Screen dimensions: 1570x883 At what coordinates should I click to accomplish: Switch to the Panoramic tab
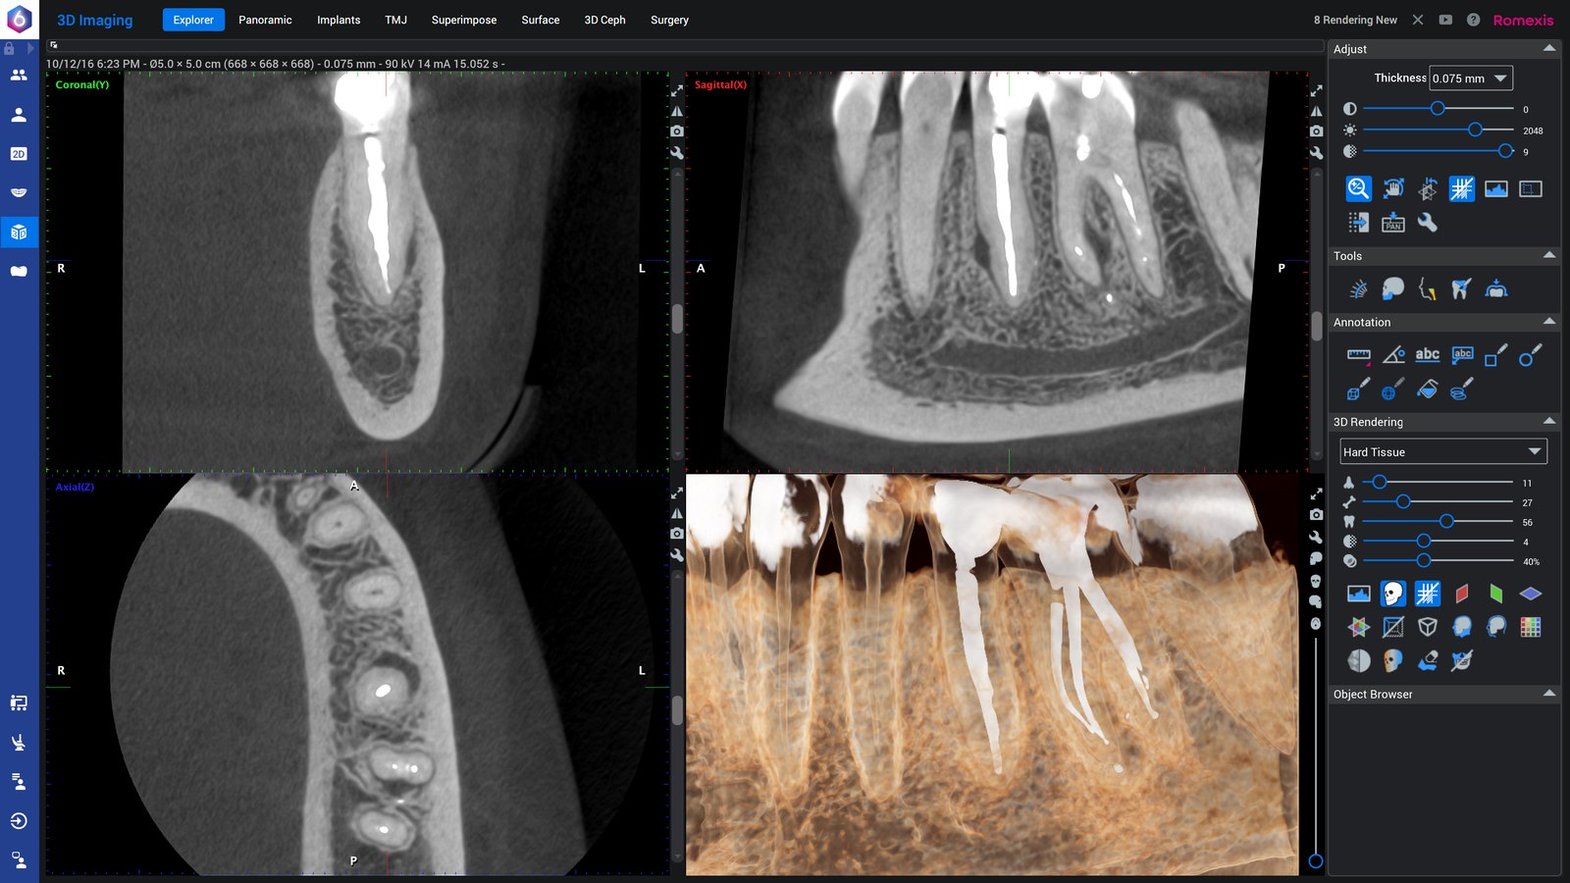(265, 20)
